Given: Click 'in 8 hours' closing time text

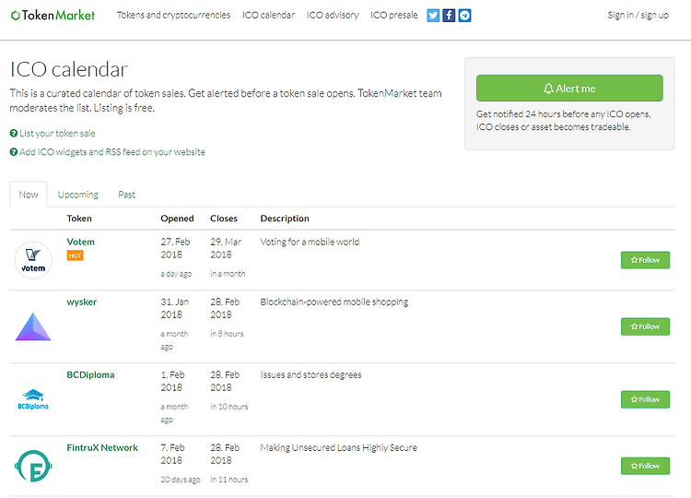Looking at the screenshot, I should [x=227, y=334].
